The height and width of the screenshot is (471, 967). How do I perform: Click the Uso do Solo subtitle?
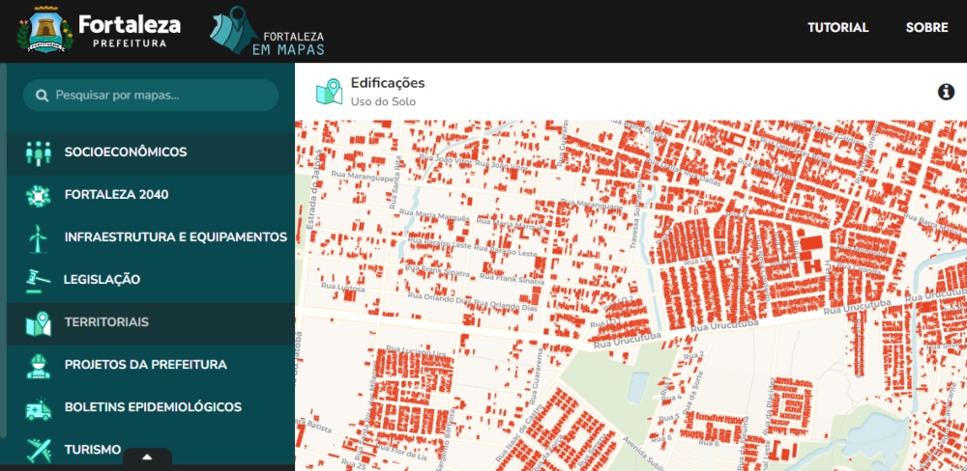click(x=383, y=101)
